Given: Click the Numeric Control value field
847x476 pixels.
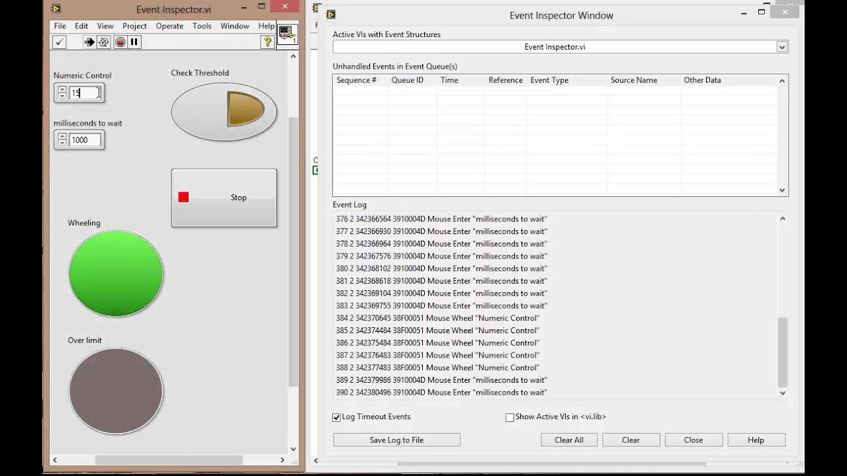Looking at the screenshot, I should point(85,93).
